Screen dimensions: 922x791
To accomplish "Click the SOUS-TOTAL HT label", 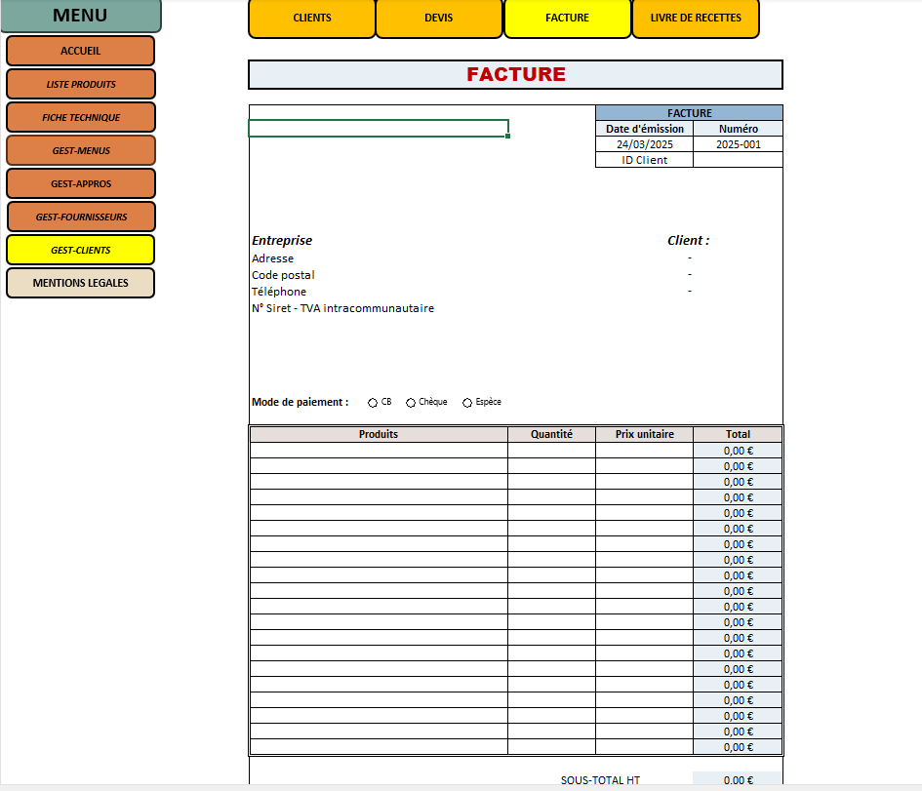I will point(600,780).
